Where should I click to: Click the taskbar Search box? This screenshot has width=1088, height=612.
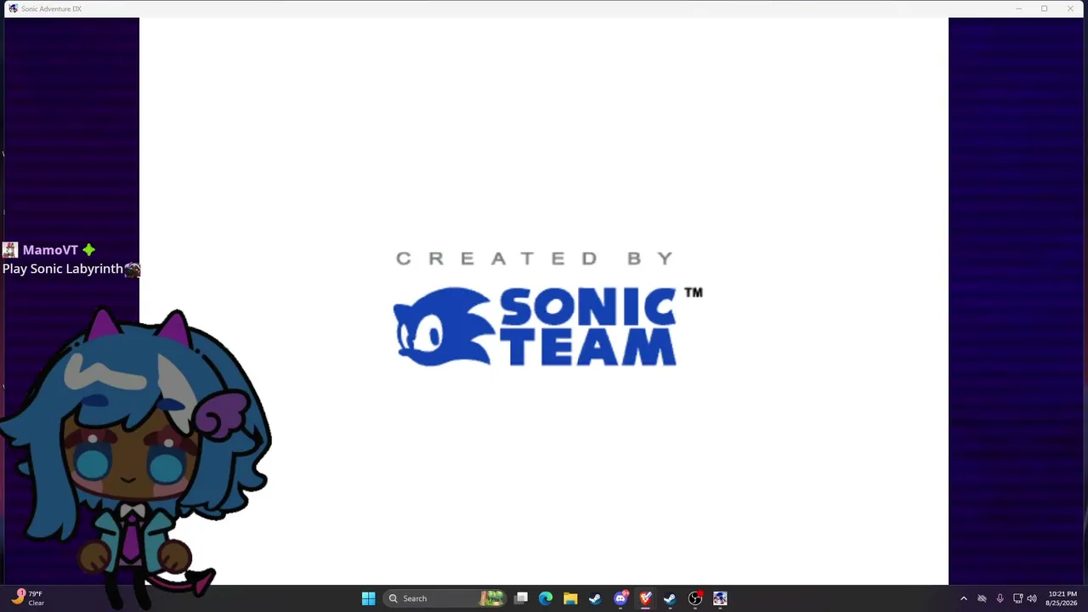pyautogui.click(x=445, y=598)
